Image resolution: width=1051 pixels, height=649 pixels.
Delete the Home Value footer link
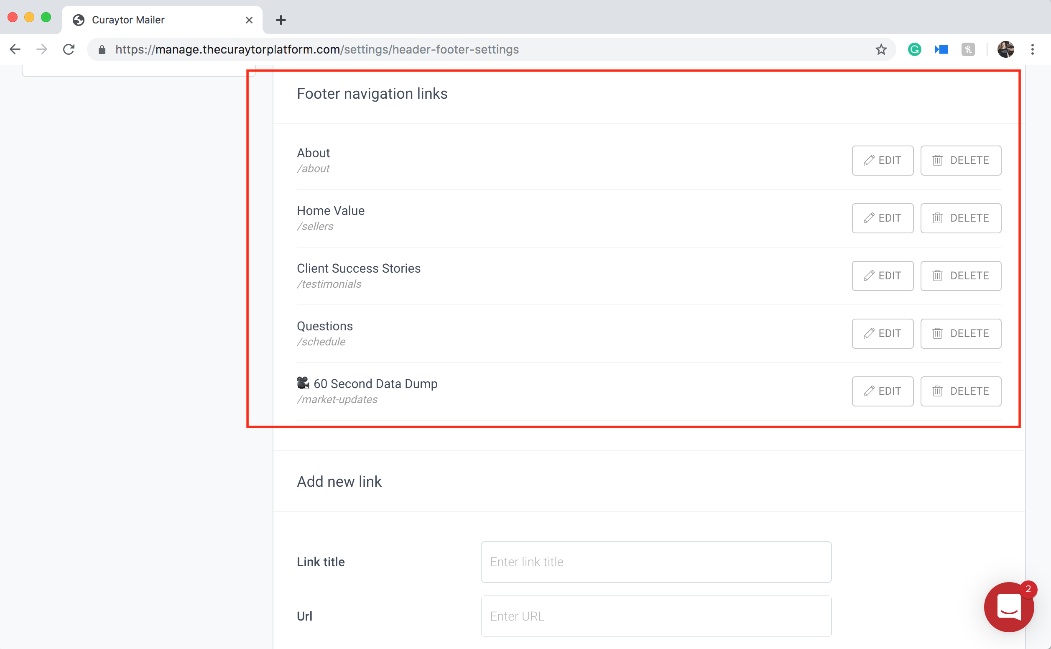pyautogui.click(x=960, y=218)
